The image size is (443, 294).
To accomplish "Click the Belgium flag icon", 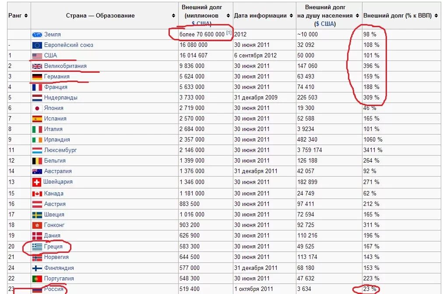I will click(37, 161).
